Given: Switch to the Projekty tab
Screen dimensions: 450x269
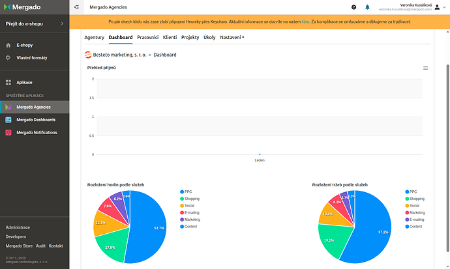Looking at the screenshot, I should click(190, 38).
